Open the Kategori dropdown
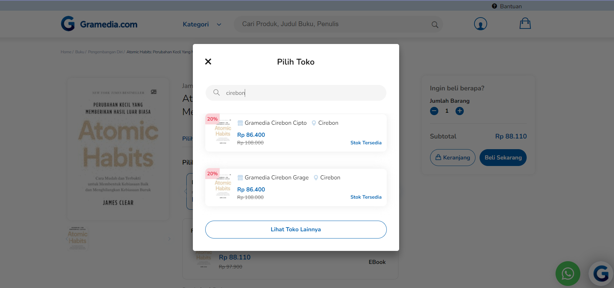614x288 pixels. [x=202, y=24]
